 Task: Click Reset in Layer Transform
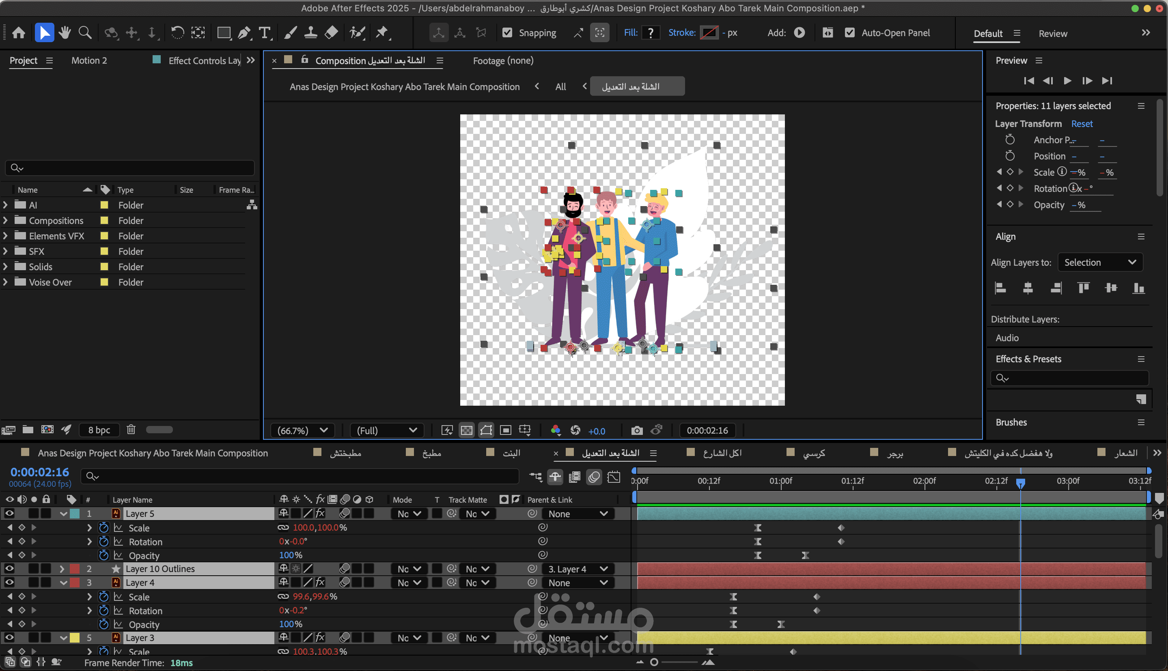1081,123
